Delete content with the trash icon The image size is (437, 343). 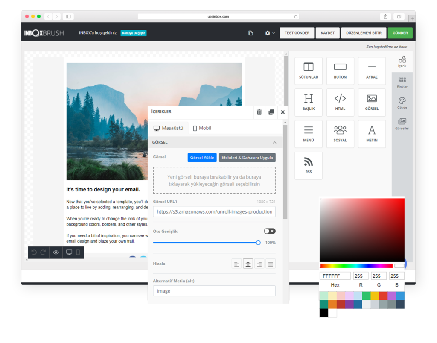click(x=259, y=112)
